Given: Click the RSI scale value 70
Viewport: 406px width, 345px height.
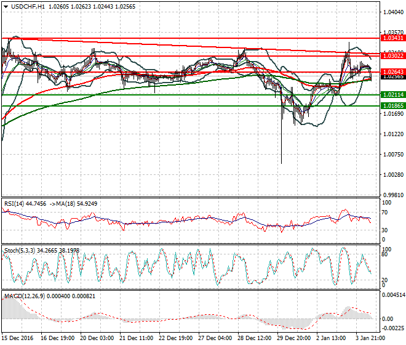Looking at the screenshot, I should [x=384, y=213].
